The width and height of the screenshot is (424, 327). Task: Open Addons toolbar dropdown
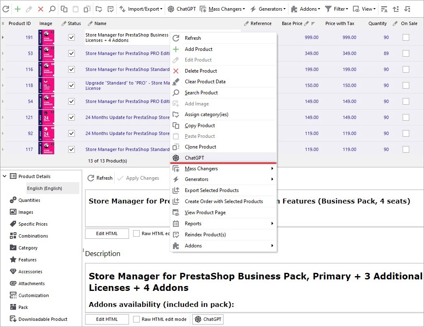pos(306,9)
